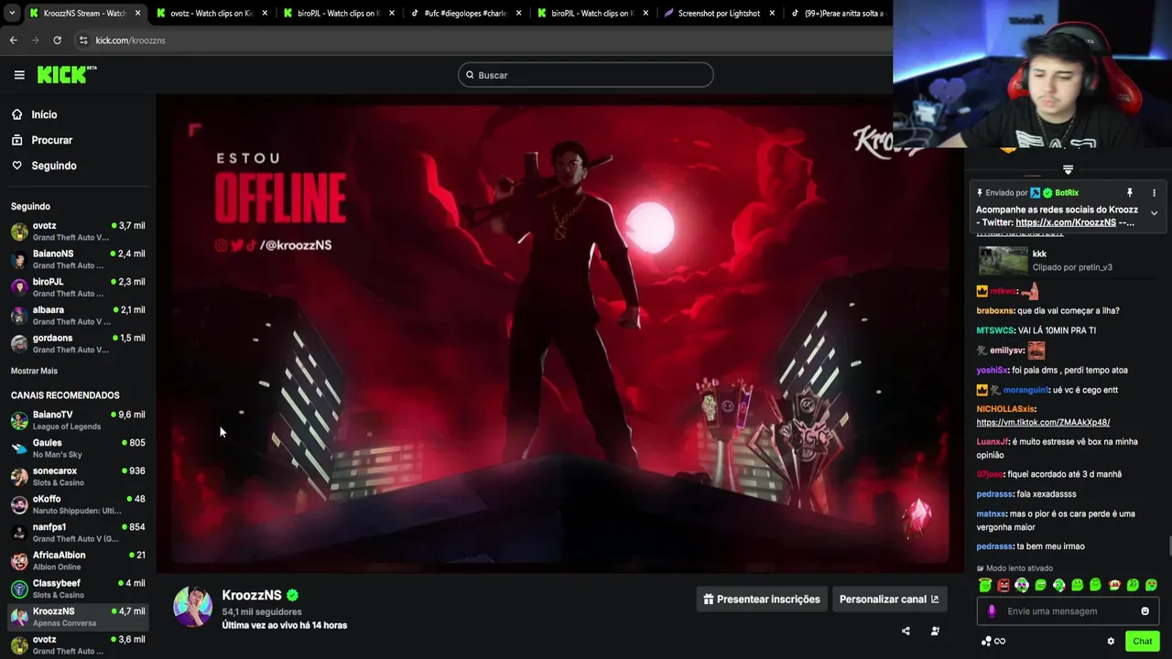The width and height of the screenshot is (1172, 659).
Task: Open Procurar in the sidebar
Action: click(51, 140)
